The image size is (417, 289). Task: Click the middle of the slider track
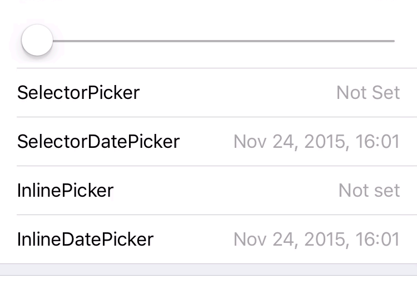(x=222, y=41)
